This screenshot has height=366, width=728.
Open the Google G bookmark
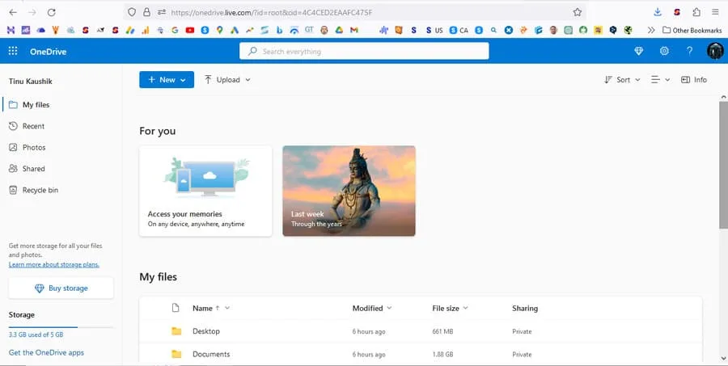point(175,30)
